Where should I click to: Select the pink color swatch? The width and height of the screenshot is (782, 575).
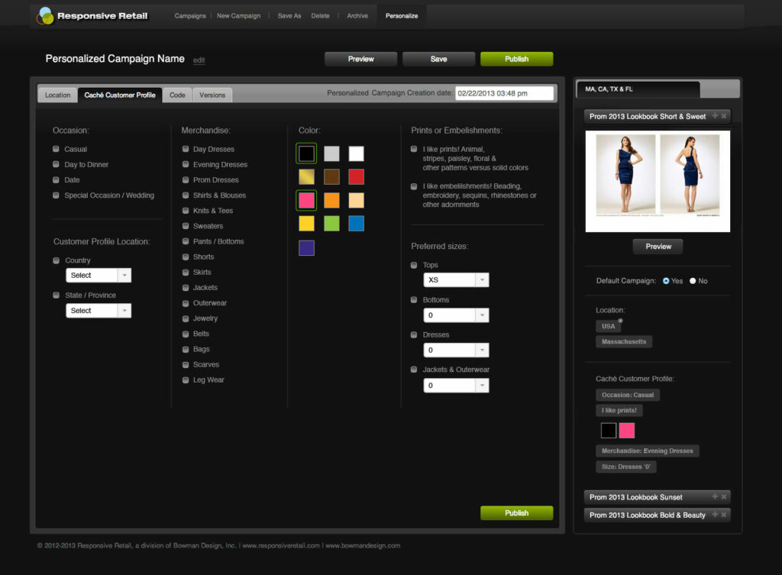(x=306, y=200)
